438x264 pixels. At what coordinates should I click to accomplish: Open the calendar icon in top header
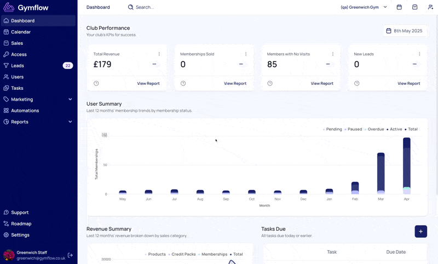(399, 7)
